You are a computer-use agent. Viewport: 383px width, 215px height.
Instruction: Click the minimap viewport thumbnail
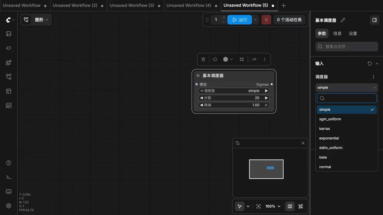[266, 169]
